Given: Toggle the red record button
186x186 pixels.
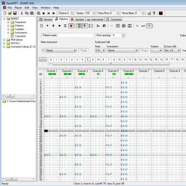Looking at the screenshot, I should (x=71, y=26).
